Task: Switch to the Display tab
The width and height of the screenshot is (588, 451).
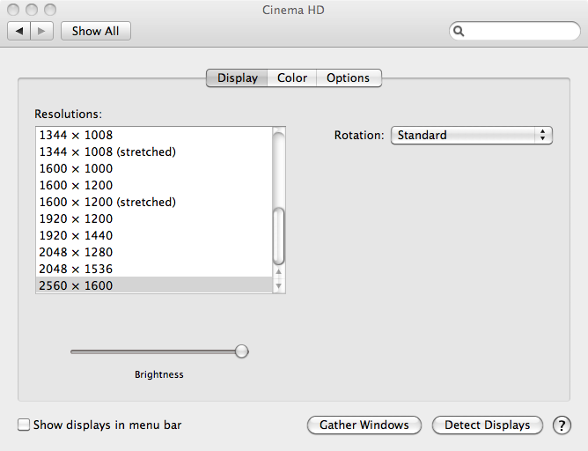Action: [x=237, y=78]
